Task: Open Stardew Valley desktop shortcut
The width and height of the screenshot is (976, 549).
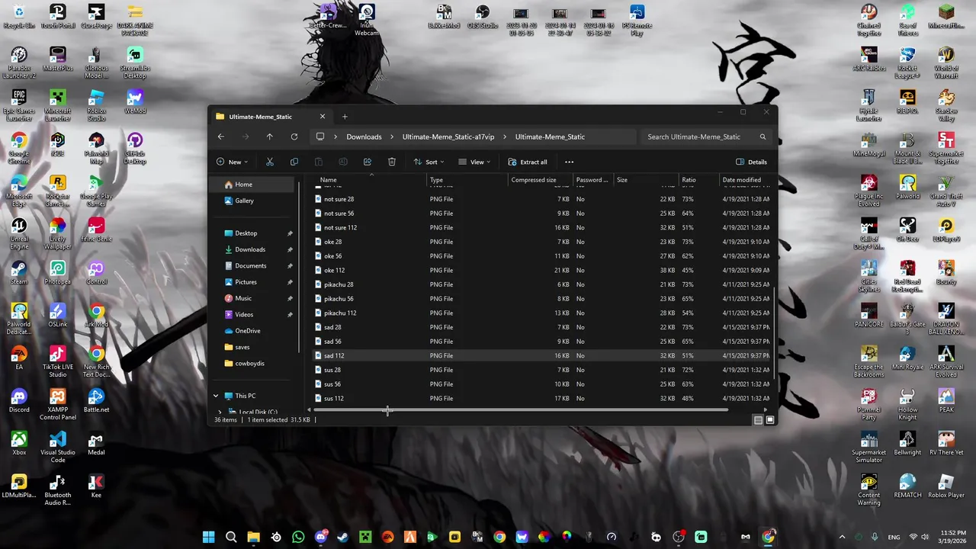Action: coord(946,106)
